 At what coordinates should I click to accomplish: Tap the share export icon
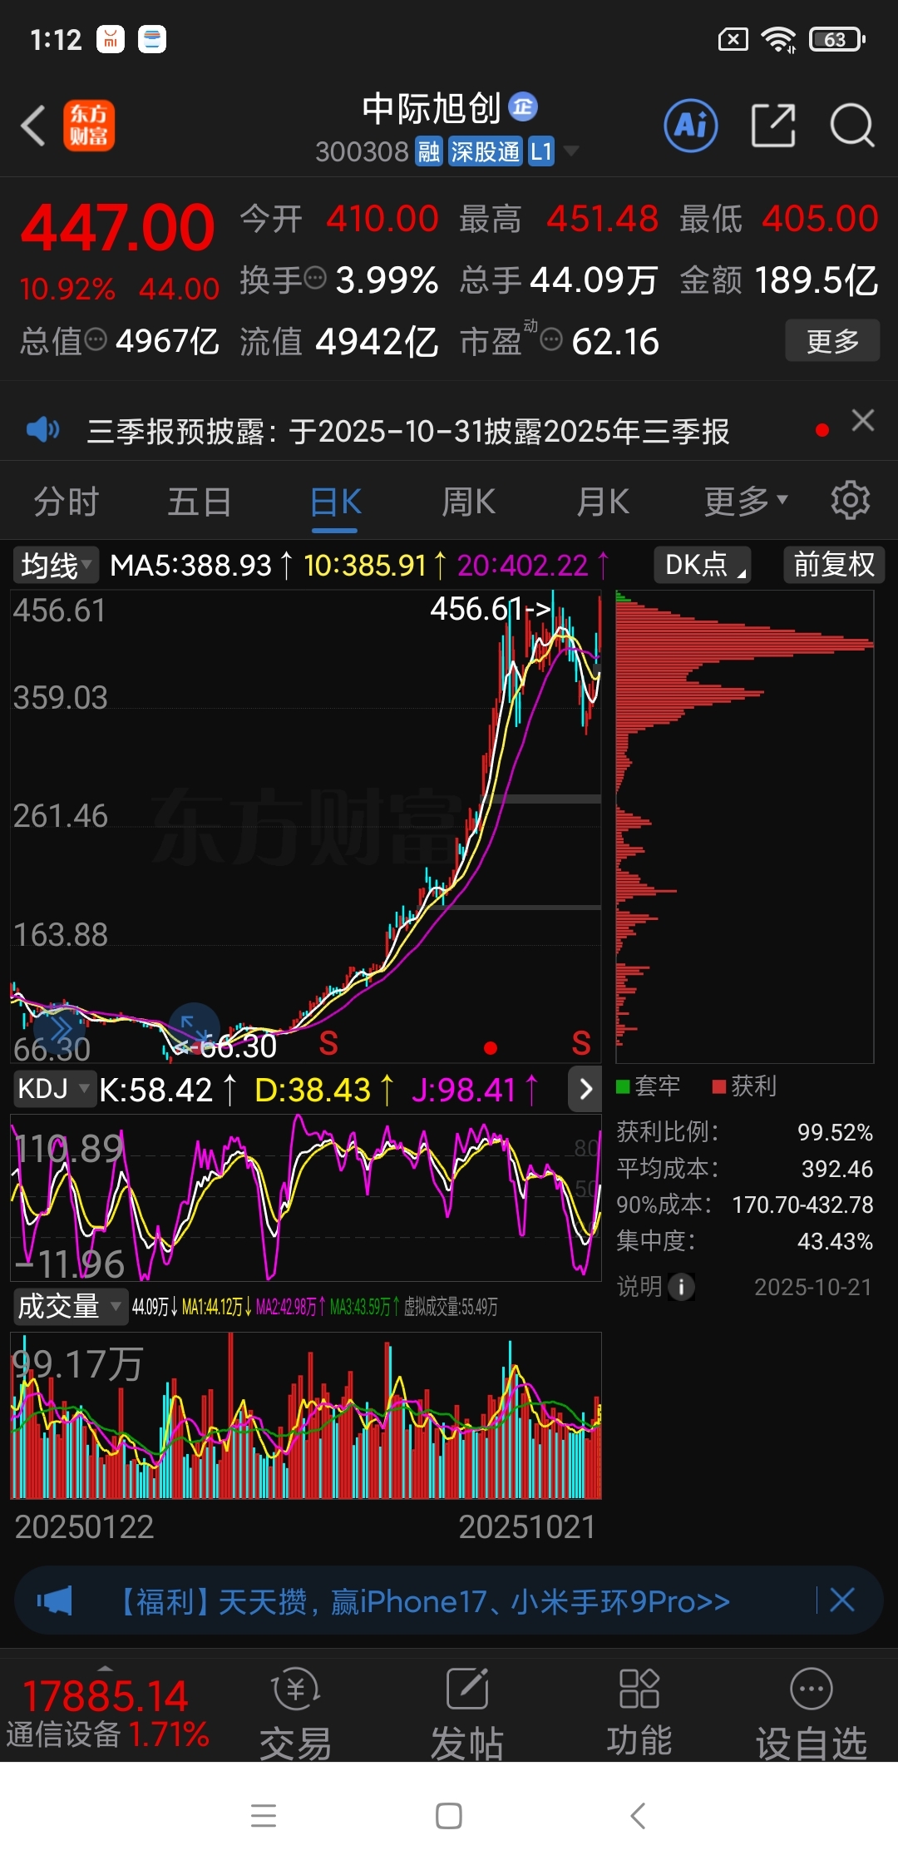click(773, 126)
